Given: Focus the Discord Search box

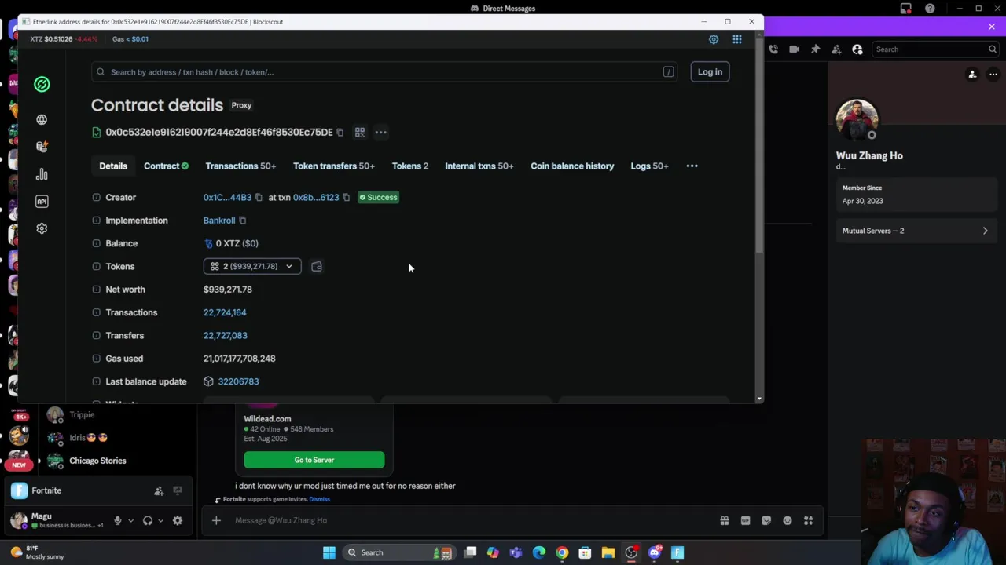Looking at the screenshot, I should click(936, 49).
